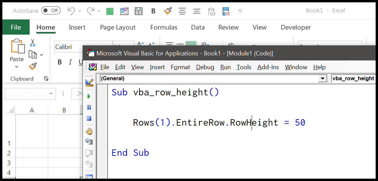The image size is (378, 181).
Task: Click the Design Mode ruler icon
Action: [89, 82]
